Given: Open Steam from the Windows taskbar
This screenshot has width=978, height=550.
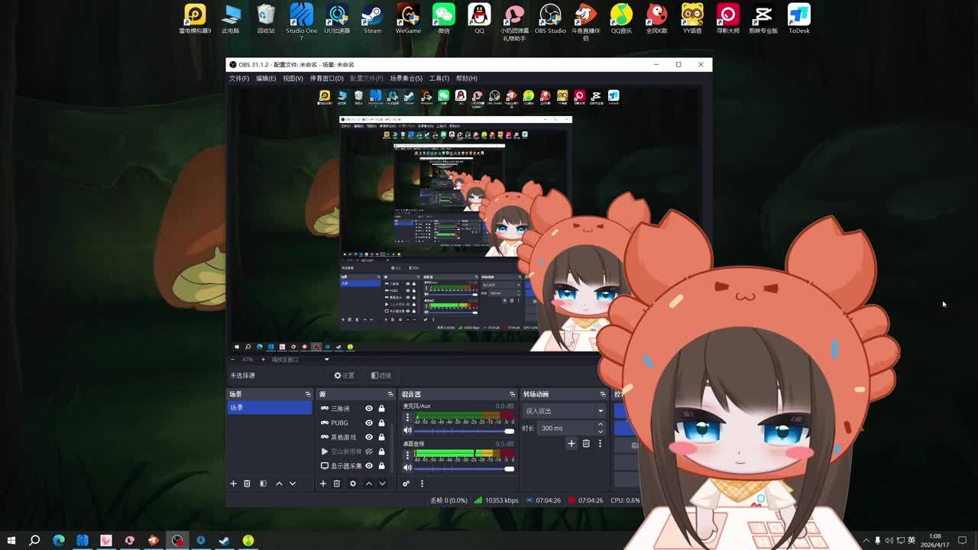Looking at the screenshot, I should coord(225,540).
